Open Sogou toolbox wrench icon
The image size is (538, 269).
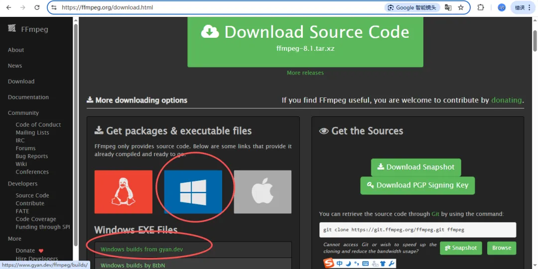[x=392, y=264]
